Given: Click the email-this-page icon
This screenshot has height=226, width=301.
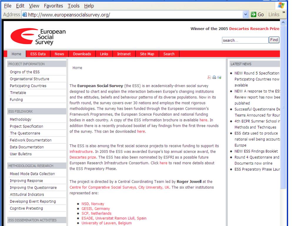Looking at the screenshot, I should tap(219, 77).
